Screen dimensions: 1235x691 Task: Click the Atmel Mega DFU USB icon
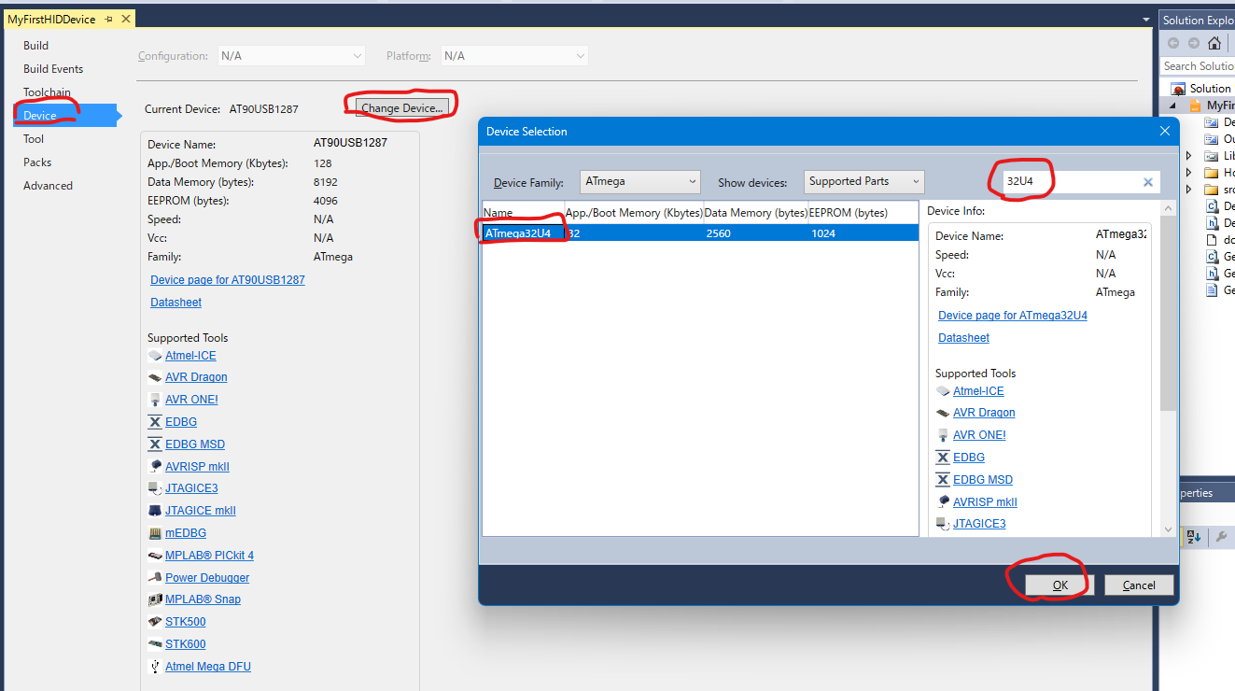(x=155, y=667)
